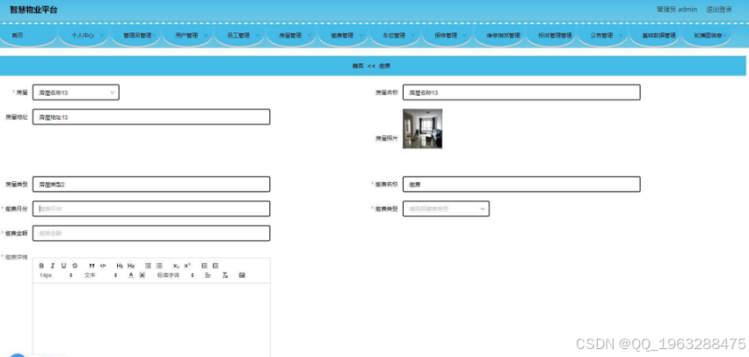The image size is (749, 357).
Task: Focus the 房屋地址 input field
Action: [151, 117]
